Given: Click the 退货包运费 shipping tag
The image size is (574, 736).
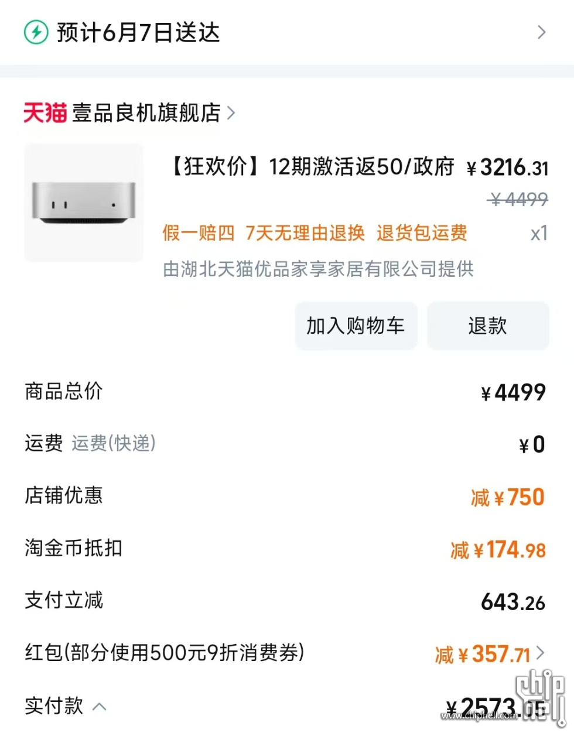Looking at the screenshot, I should 422,233.
